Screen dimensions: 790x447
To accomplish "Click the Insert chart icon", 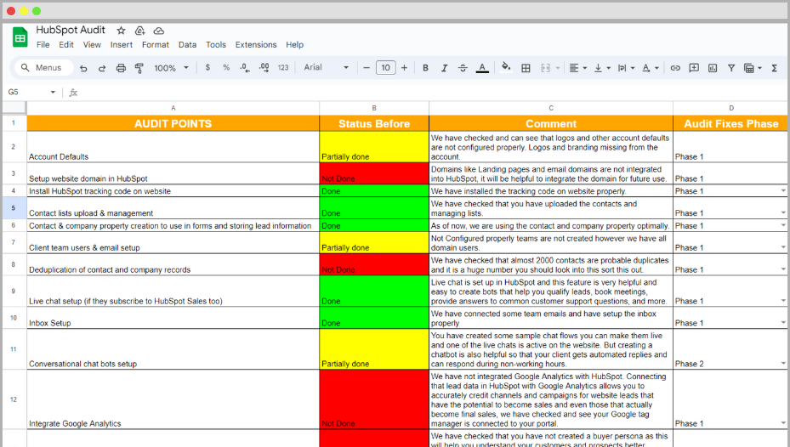I will 713,68.
